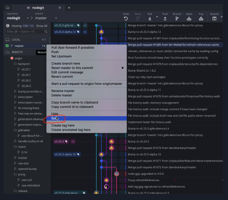Collapse the gitkraken folder

point(15,130)
